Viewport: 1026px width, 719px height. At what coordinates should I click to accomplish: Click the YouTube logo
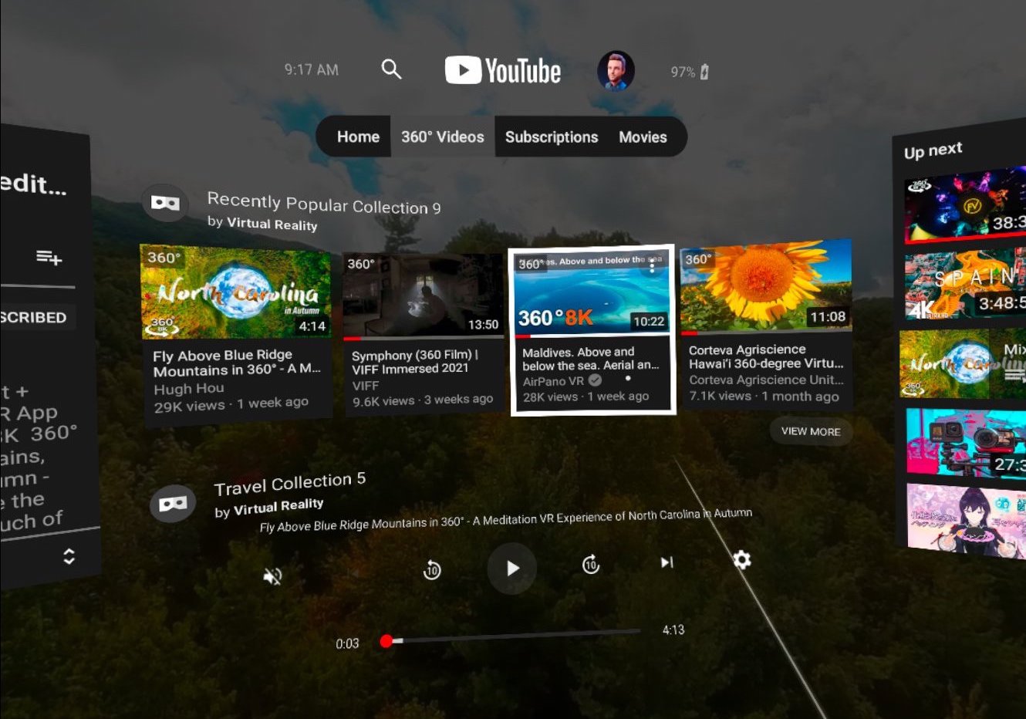(502, 69)
